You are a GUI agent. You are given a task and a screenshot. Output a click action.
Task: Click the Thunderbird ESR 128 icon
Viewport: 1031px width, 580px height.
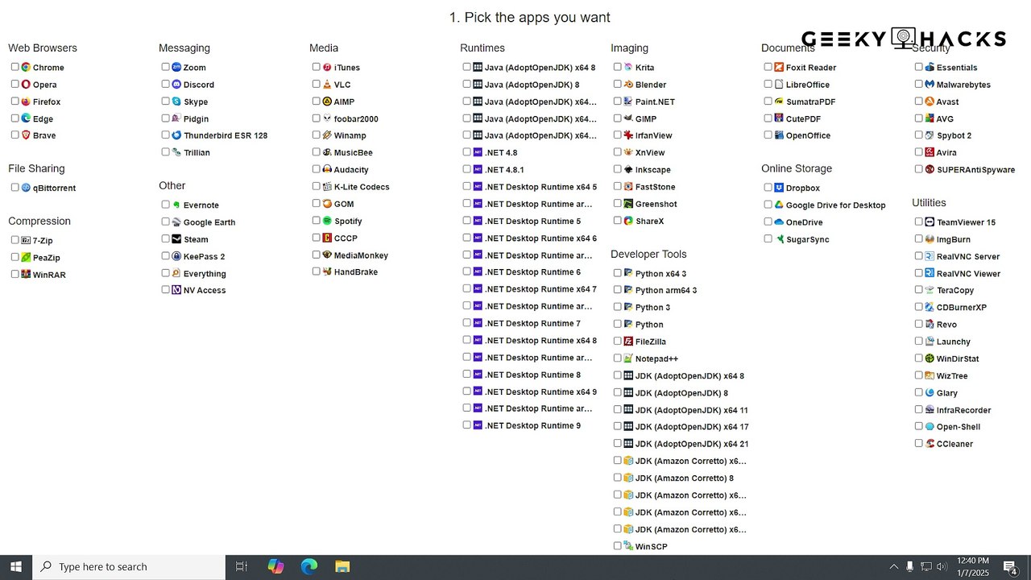pos(176,135)
